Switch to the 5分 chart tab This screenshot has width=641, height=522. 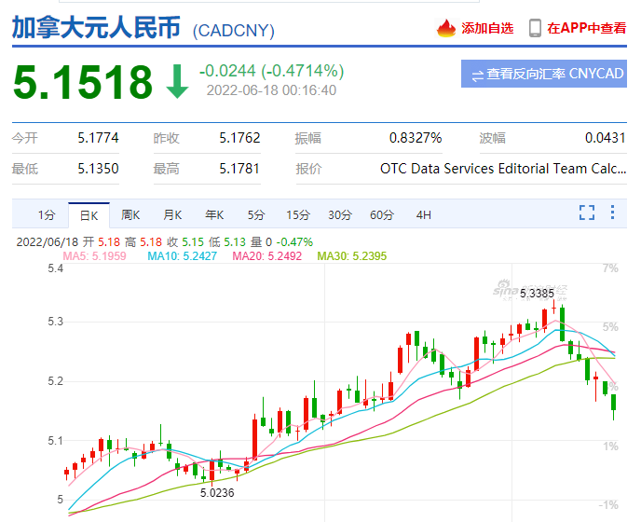(256, 215)
